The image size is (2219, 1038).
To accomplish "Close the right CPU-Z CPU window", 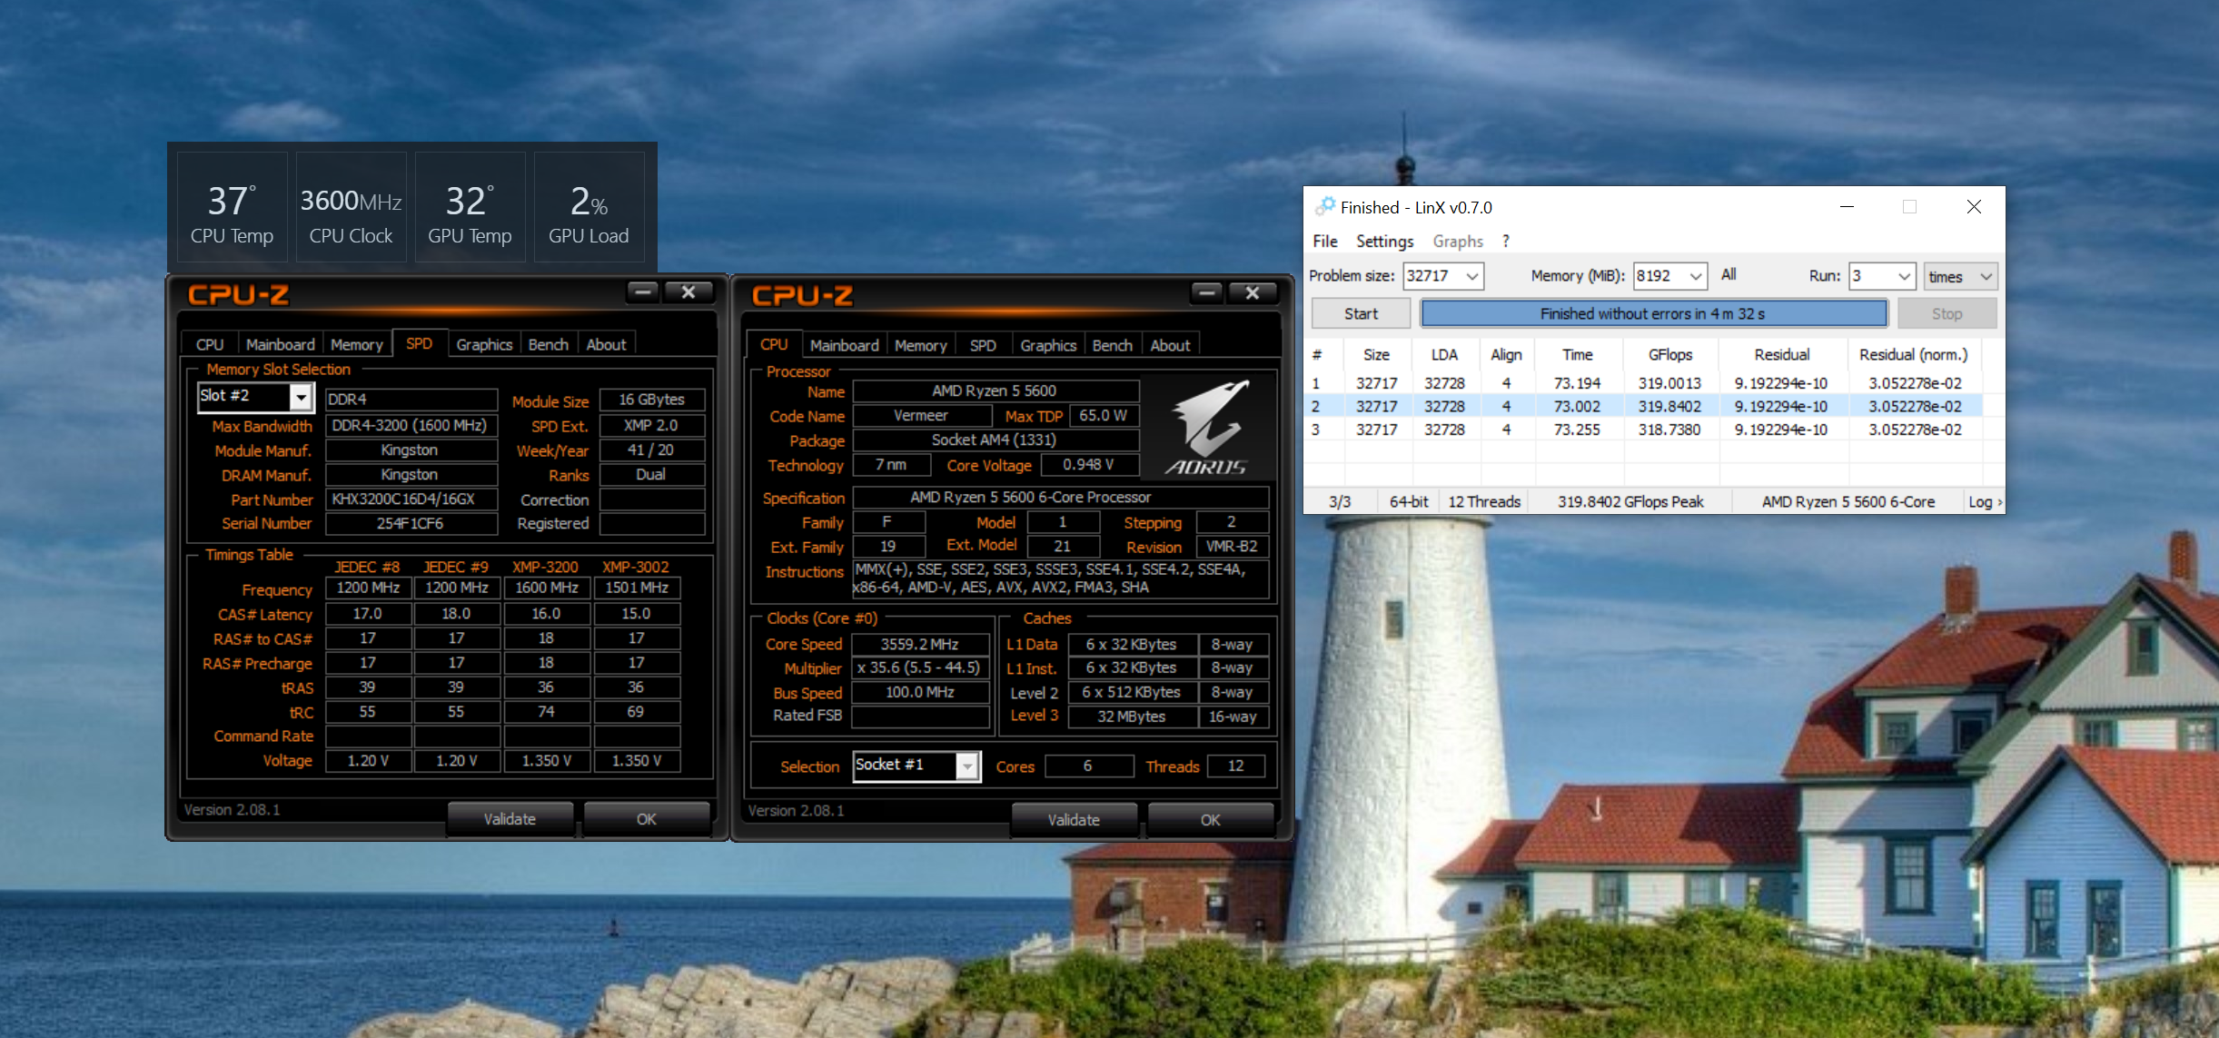I will tap(1253, 292).
